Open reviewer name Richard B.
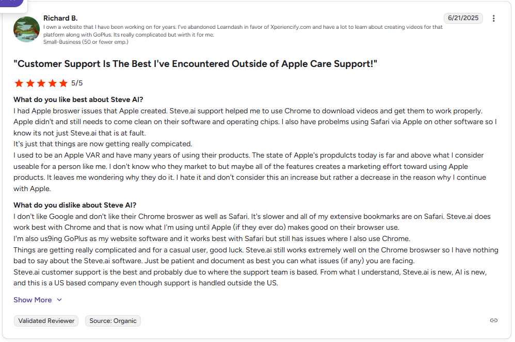Screen dimensions: 515x342 pos(60,18)
